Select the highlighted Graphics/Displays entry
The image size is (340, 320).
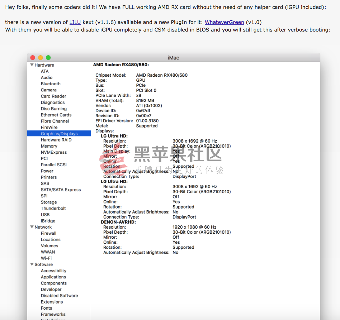click(x=59, y=133)
